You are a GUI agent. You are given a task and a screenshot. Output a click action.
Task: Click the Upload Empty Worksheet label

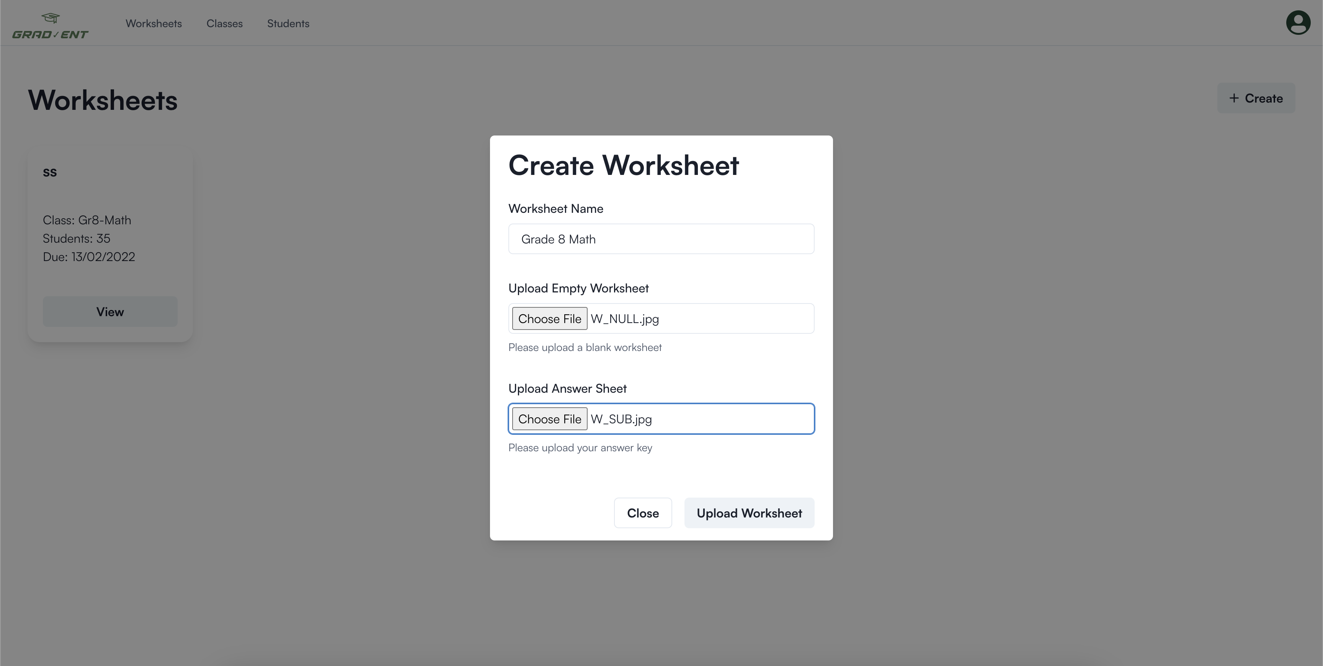(578, 288)
